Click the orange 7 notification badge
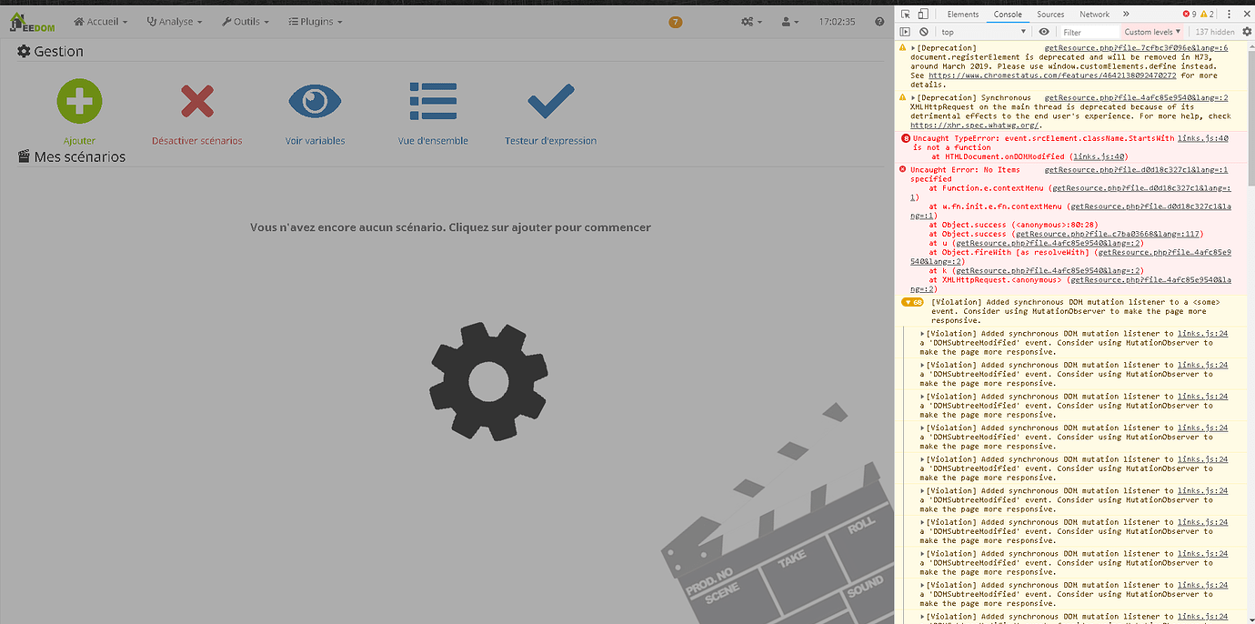Image resolution: width=1255 pixels, height=624 pixels. click(675, 22)
